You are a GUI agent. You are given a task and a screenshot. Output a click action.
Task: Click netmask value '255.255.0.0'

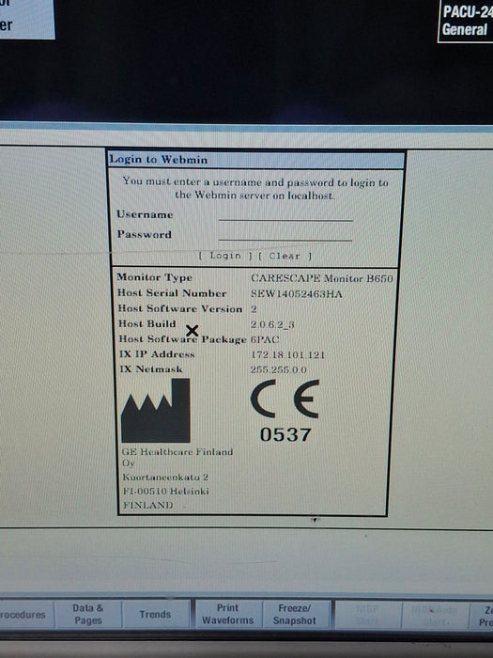point(278,369)
